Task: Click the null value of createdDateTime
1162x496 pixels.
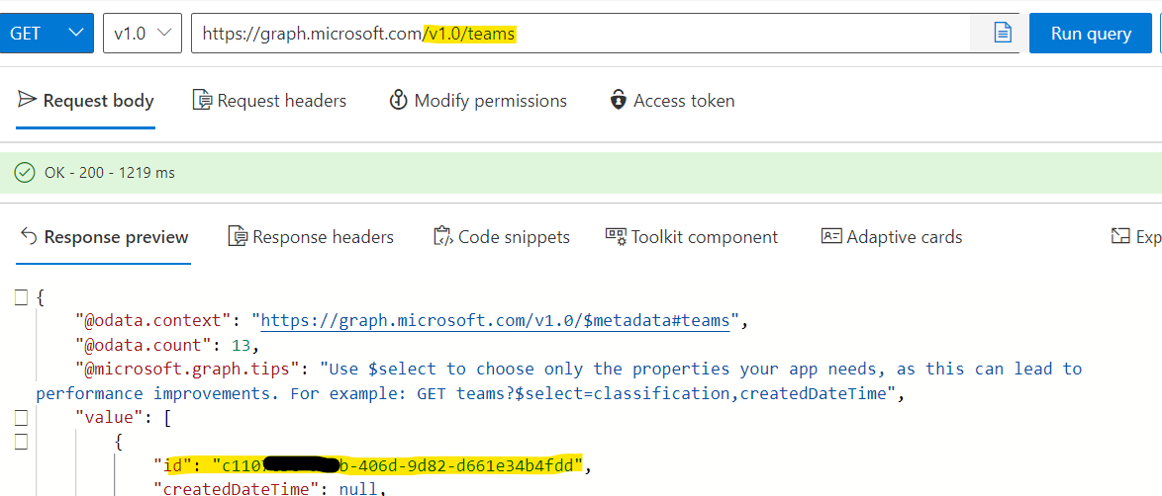Action: click(358, 489)
